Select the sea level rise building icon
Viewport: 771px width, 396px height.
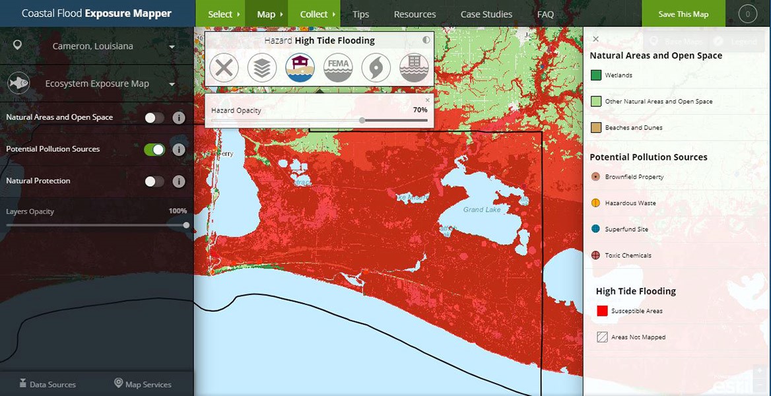point(414,68)
